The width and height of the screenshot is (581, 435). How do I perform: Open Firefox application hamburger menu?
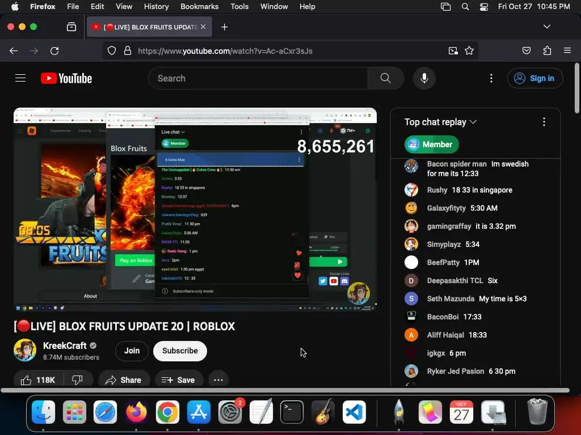coord(567,50)
